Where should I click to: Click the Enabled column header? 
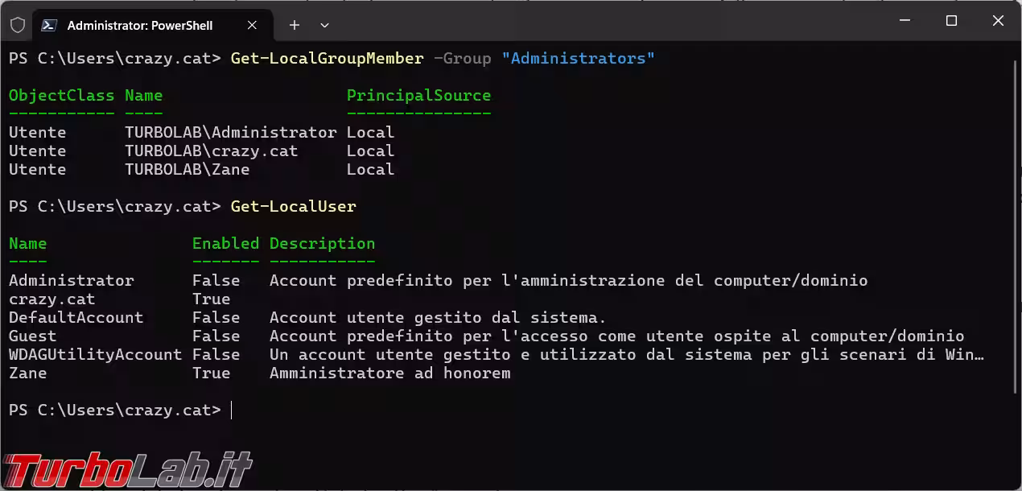click(225, 244)
